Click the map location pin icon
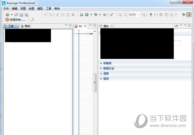The height and width of the screenshot is (135, 194). (x=151, y=15)
